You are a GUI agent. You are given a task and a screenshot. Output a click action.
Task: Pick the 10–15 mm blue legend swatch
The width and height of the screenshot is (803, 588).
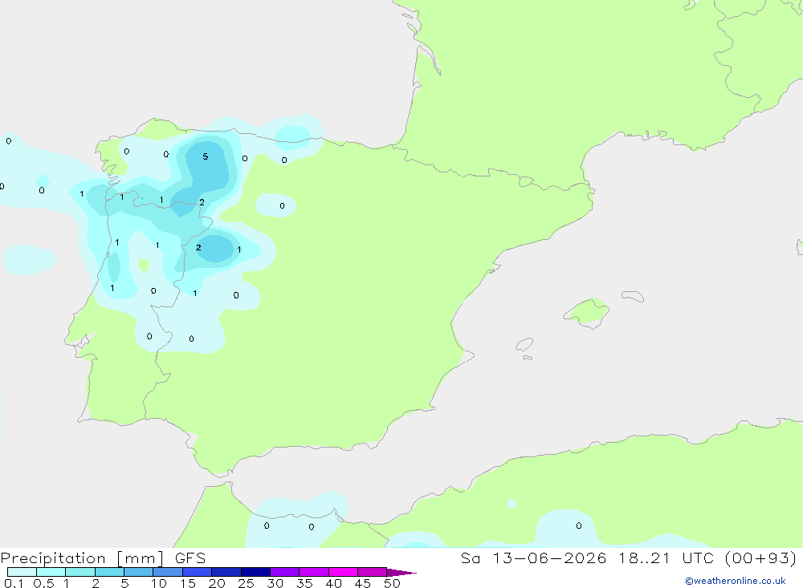(x=168, y=572)
